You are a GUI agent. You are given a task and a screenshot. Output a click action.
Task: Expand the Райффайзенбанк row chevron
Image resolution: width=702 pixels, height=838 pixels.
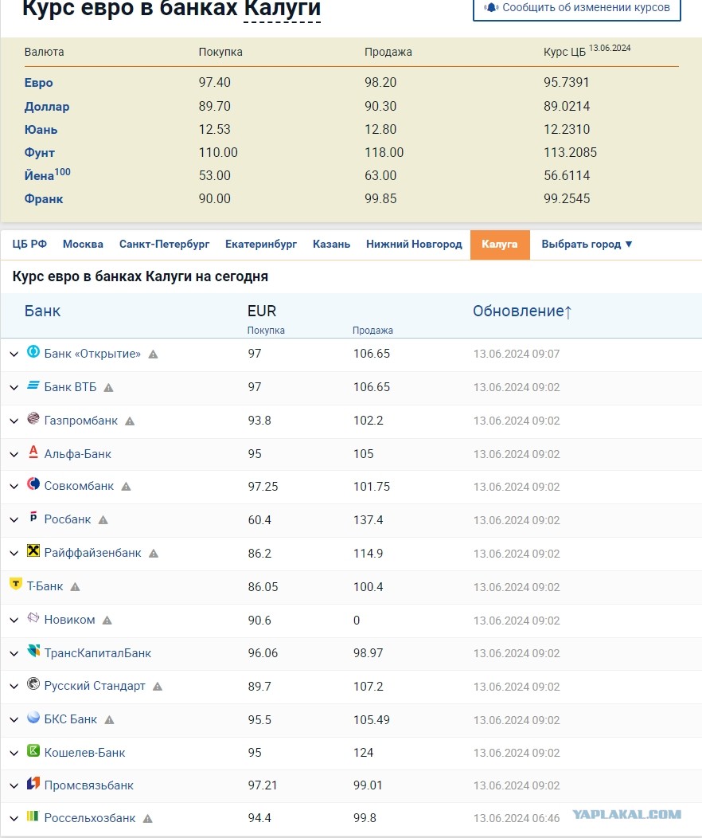14,553
